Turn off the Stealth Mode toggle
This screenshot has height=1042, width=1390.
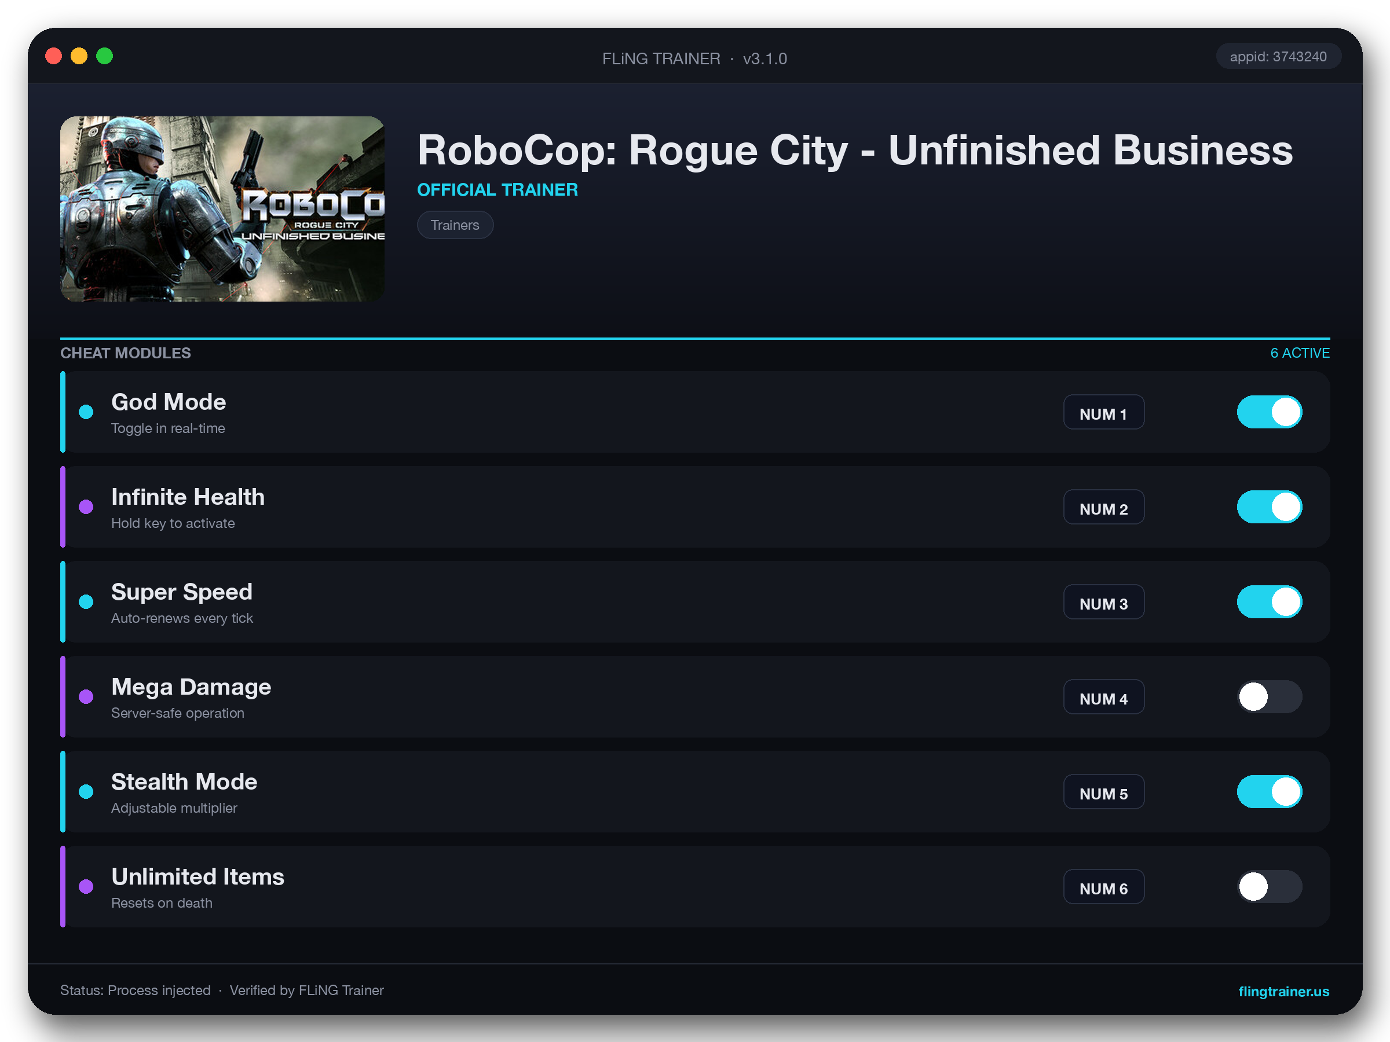click(1270, 791)
